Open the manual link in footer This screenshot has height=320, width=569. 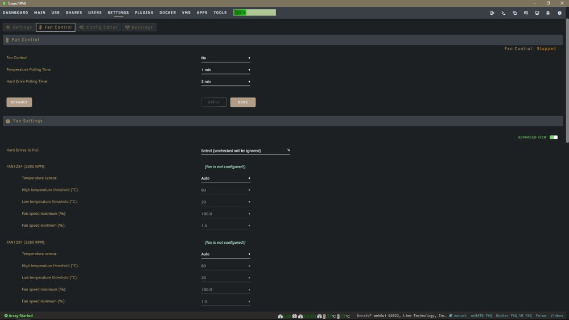[460, 315]
